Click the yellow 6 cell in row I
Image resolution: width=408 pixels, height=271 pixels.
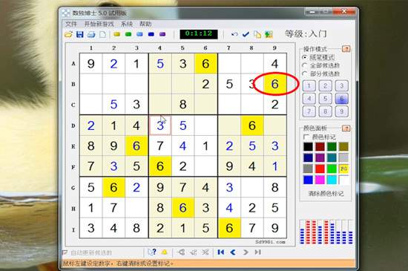[x=229, y=228]
